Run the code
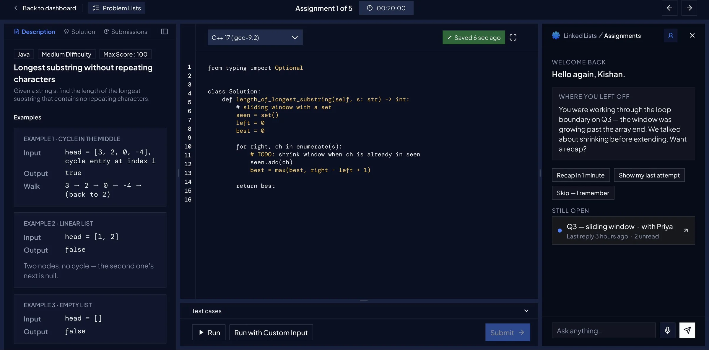This screenshot has width=709, height=350. (209, 333)
